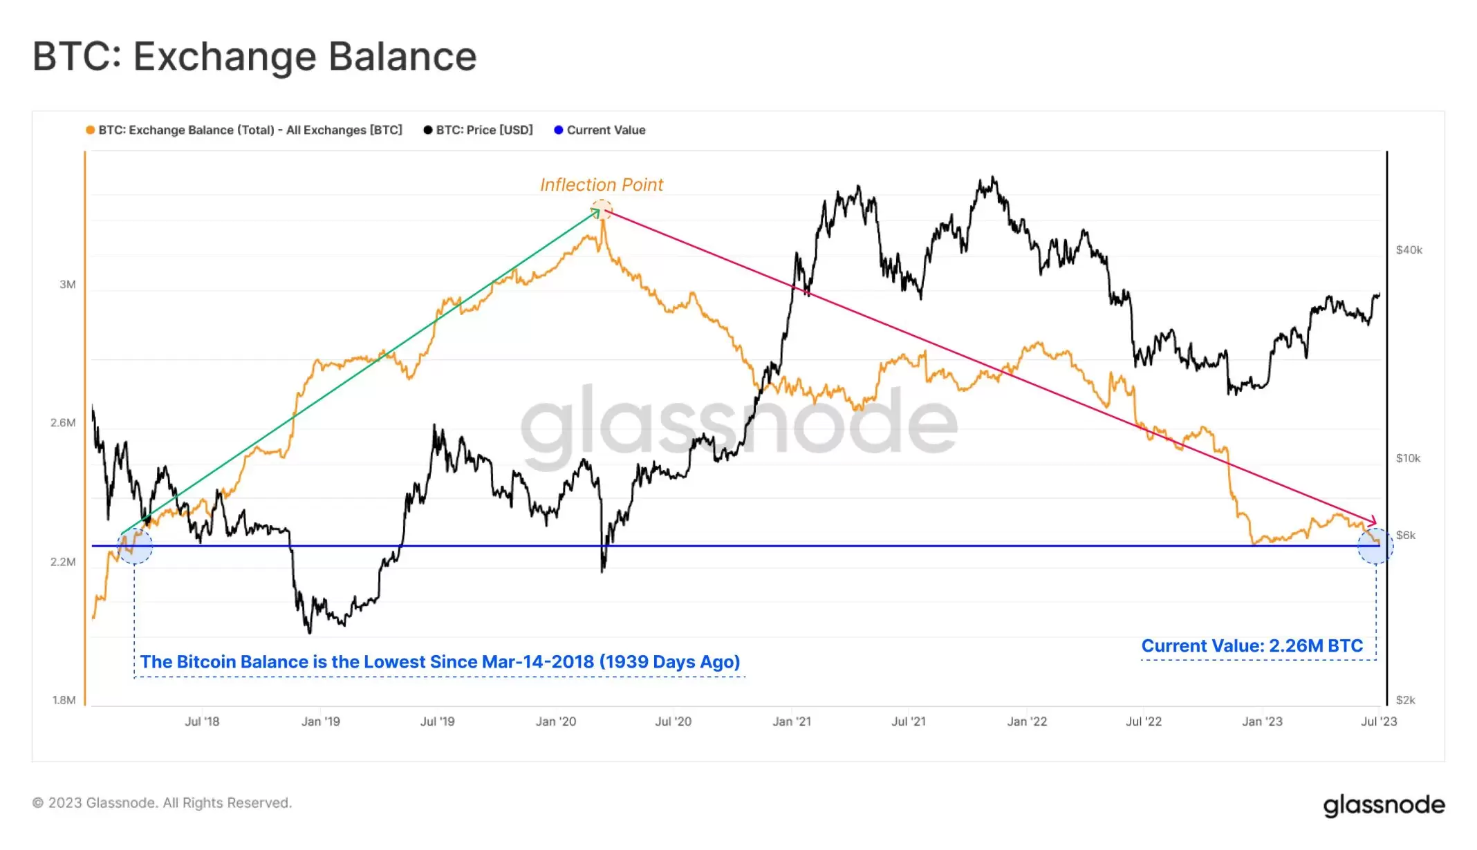Click the 3M balance axis label
Image resolution: width=1477 pixels, height=850 pixels.
(68, 285)
